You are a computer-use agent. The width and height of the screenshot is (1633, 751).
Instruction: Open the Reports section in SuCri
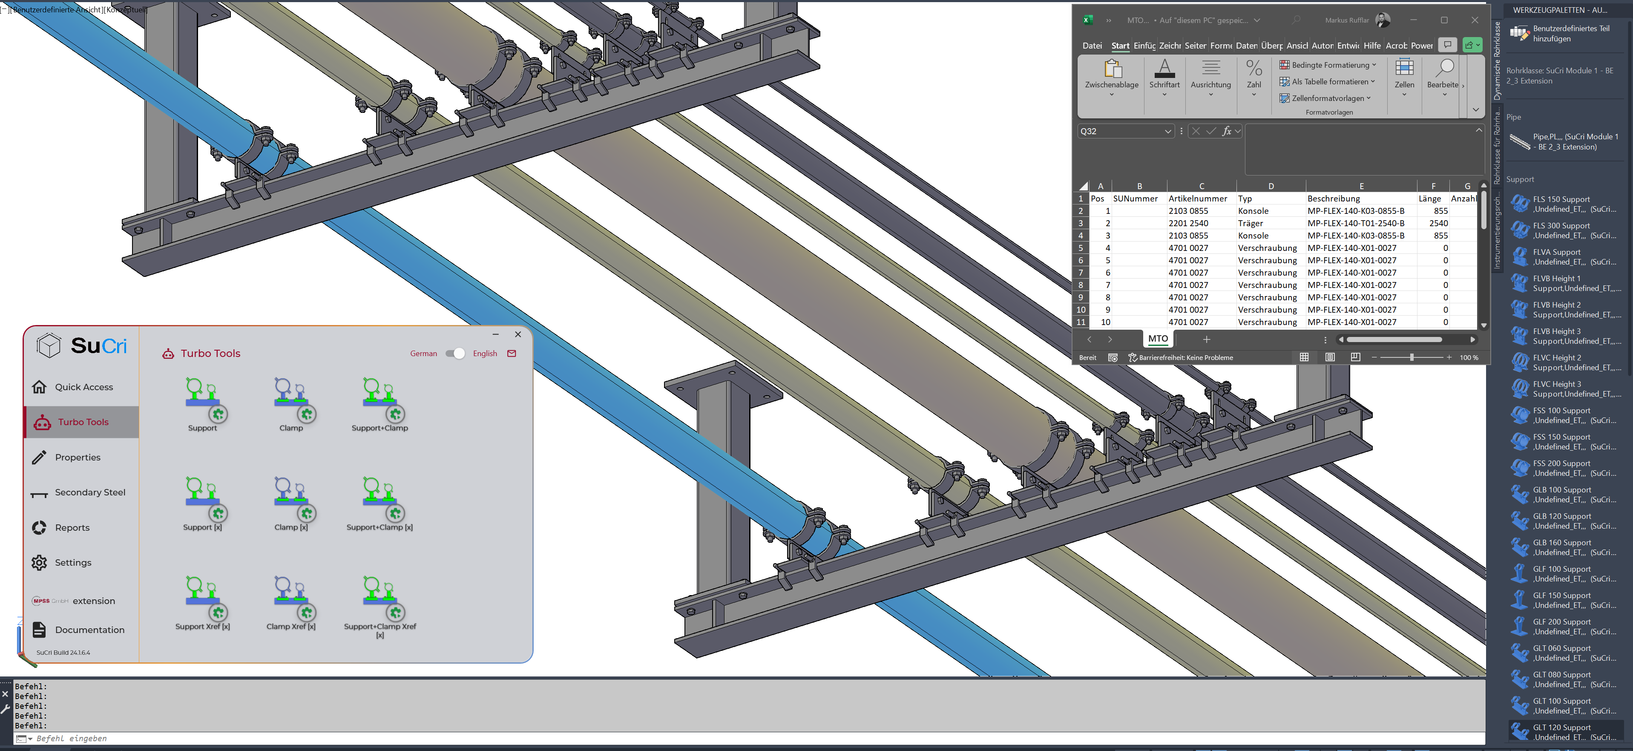(72, 528)
